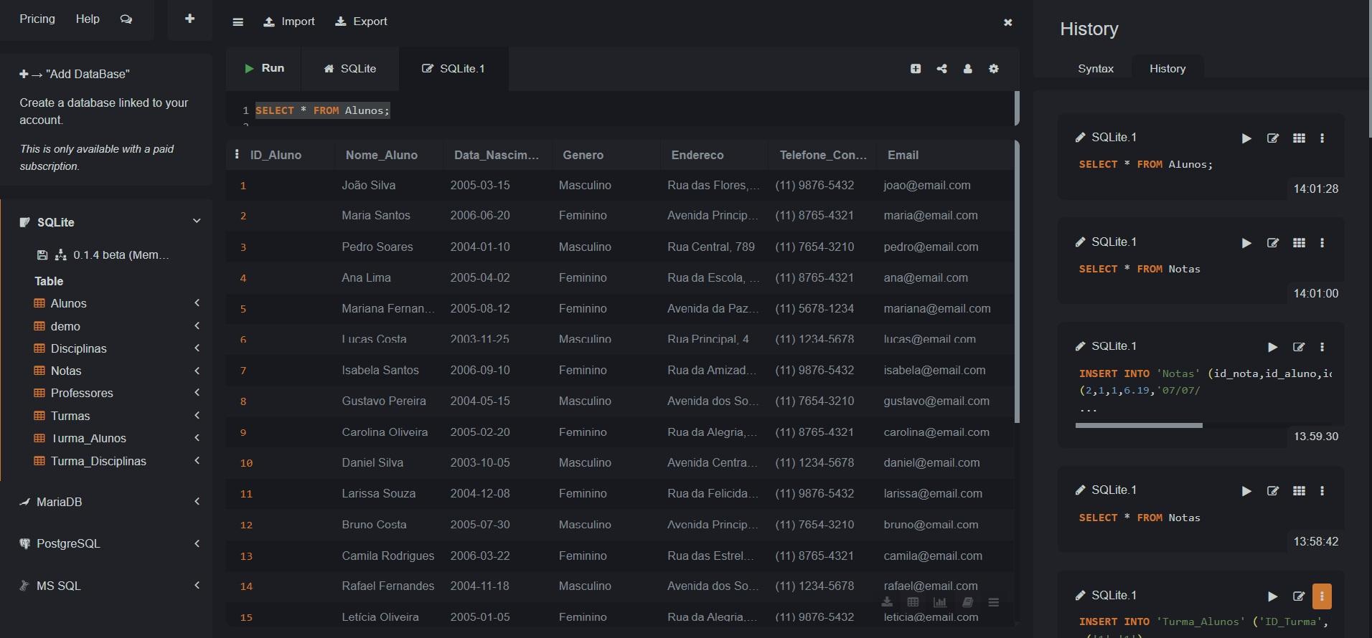Click the share icon in the editor toolbar

941,69
